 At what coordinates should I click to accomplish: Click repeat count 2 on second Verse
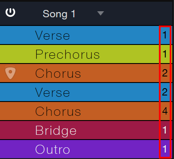point(165,92)
